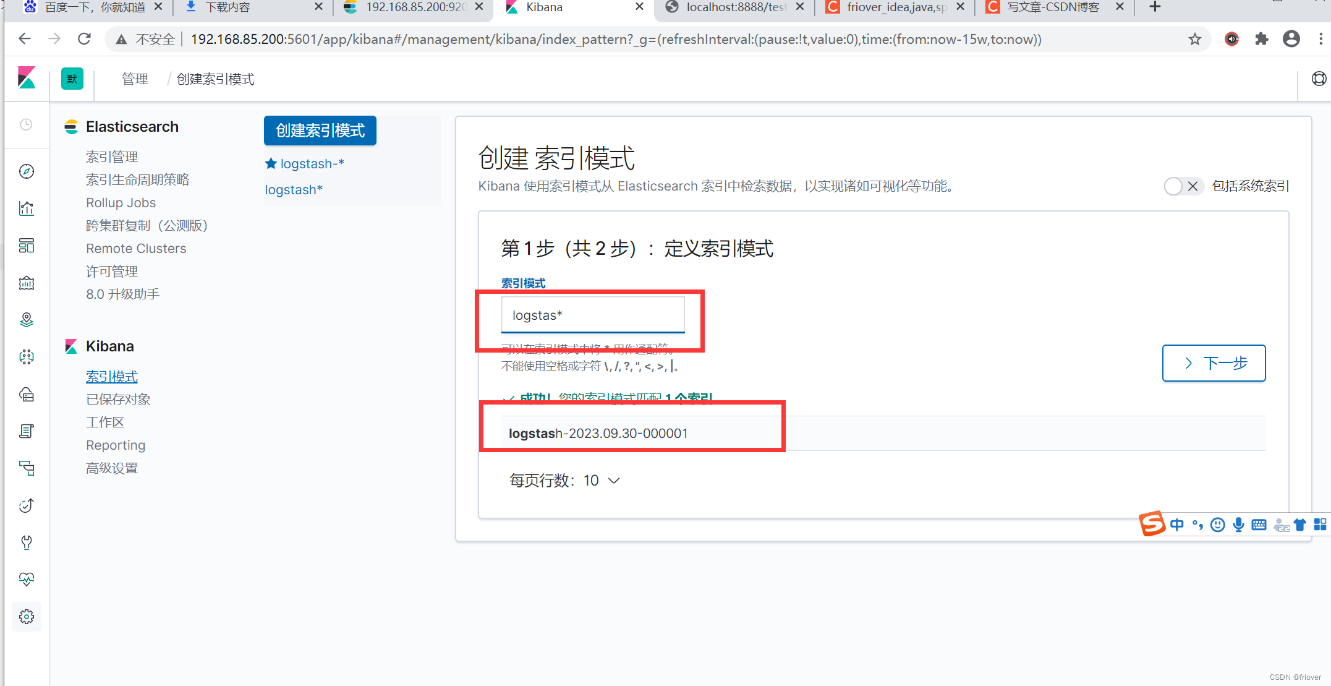This screenshot has width=1331, height=686.
Task: Open Visualize chart icon in sidebar
Action: 27,208
